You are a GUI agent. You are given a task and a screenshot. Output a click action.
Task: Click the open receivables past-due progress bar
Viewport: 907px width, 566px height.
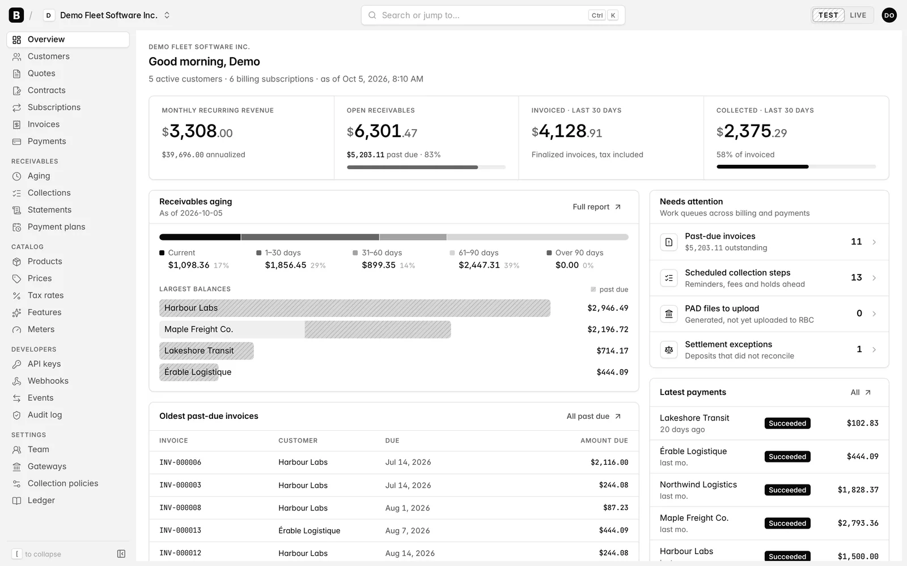pos(426,167)
